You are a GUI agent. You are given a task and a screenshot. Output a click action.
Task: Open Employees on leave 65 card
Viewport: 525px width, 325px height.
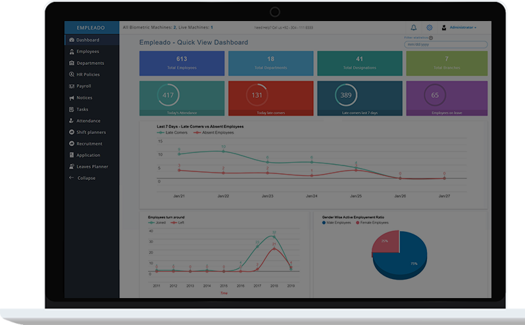click(x=447, y=98)
